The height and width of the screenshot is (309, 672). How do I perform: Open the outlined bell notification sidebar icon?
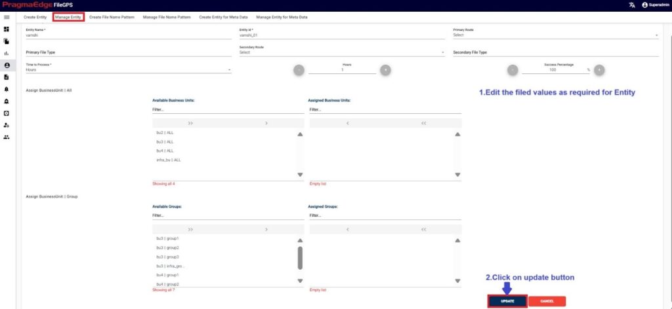tap(7, 101)
